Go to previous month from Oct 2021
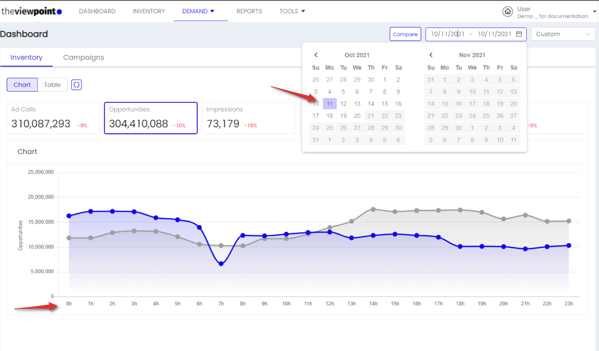Viewport: 599px width, 351px height. coord(316,55)
